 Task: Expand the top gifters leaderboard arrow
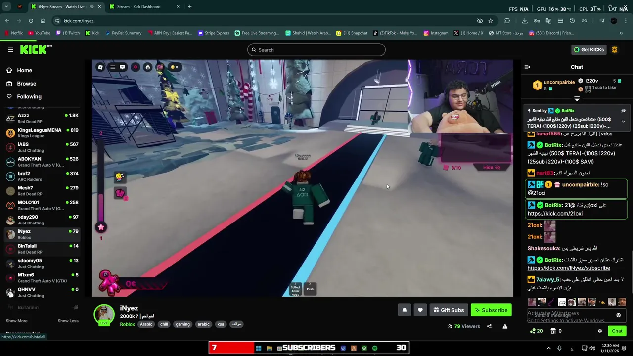[x=577, y=99]
